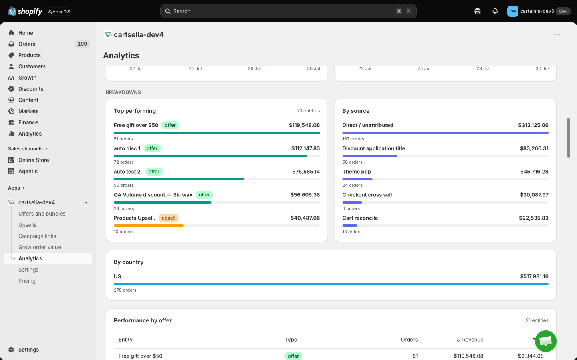
Task: Click the Discounts icon in the sidebar
Action: click(11, 89)
